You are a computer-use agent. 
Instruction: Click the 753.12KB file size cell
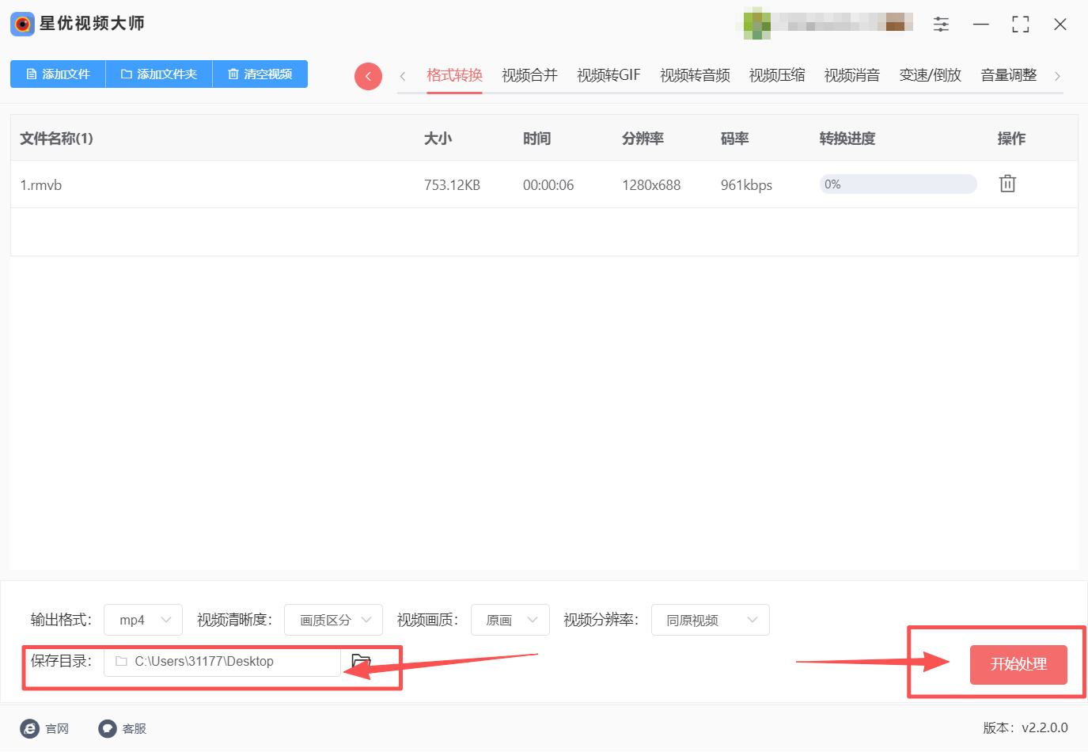click(x=452, y=185)
